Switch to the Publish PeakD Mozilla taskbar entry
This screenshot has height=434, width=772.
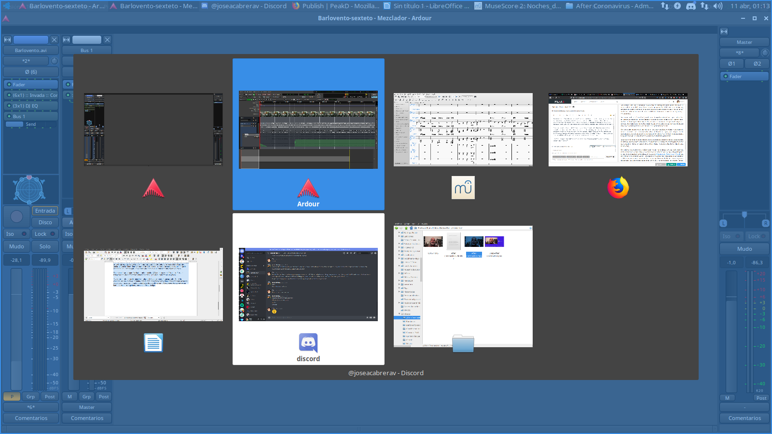pos(336,6)
